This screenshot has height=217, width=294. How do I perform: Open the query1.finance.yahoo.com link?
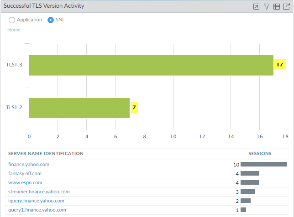[x=37, y=210]
